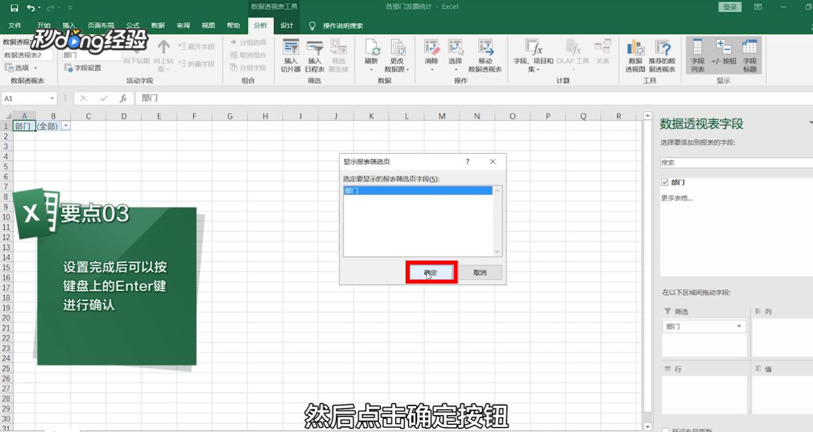
Task: Switch to the 帮助 ribbon tab
Action: [x=234, y=25]
